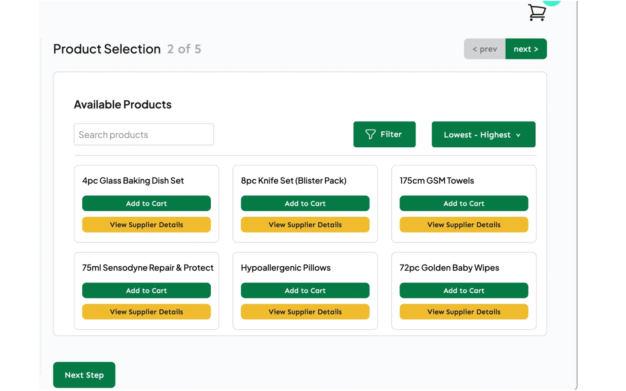
Task: View supplier details for Sensodyne Repair & Protect
Action: click(147, 312)
